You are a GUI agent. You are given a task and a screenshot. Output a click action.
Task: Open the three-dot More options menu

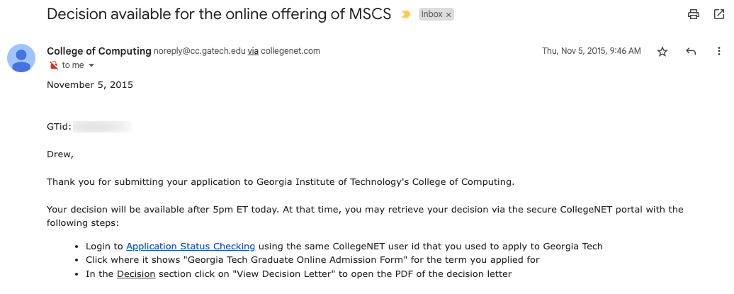[719, 52]
